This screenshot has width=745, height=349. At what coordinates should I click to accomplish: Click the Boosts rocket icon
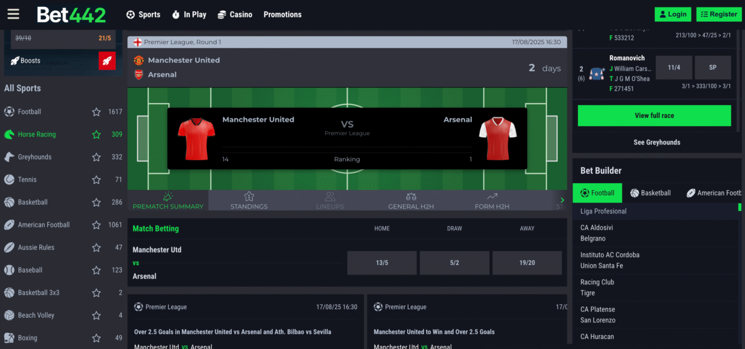tap(107, 61)
